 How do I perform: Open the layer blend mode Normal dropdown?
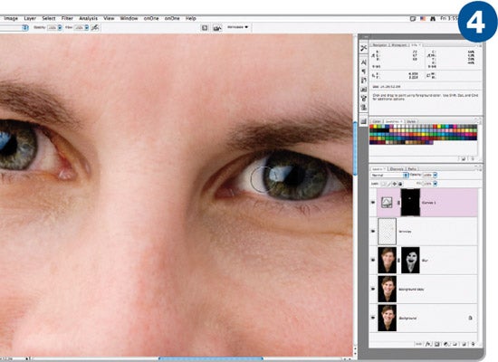[x=389, y=175]
